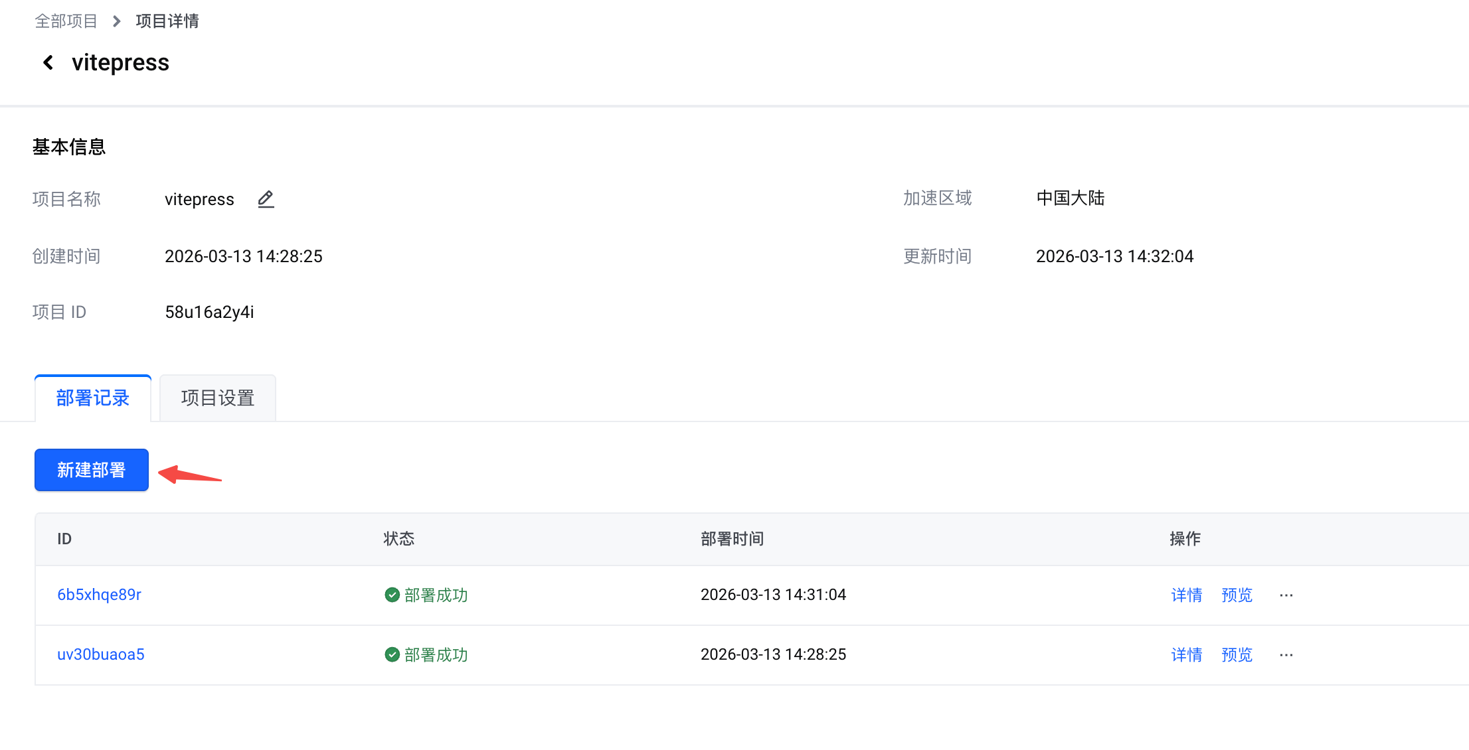Viewport: 1469px width, 750px height.
Task: Switch to the 项目设置 tab
Action: [218, 398]
